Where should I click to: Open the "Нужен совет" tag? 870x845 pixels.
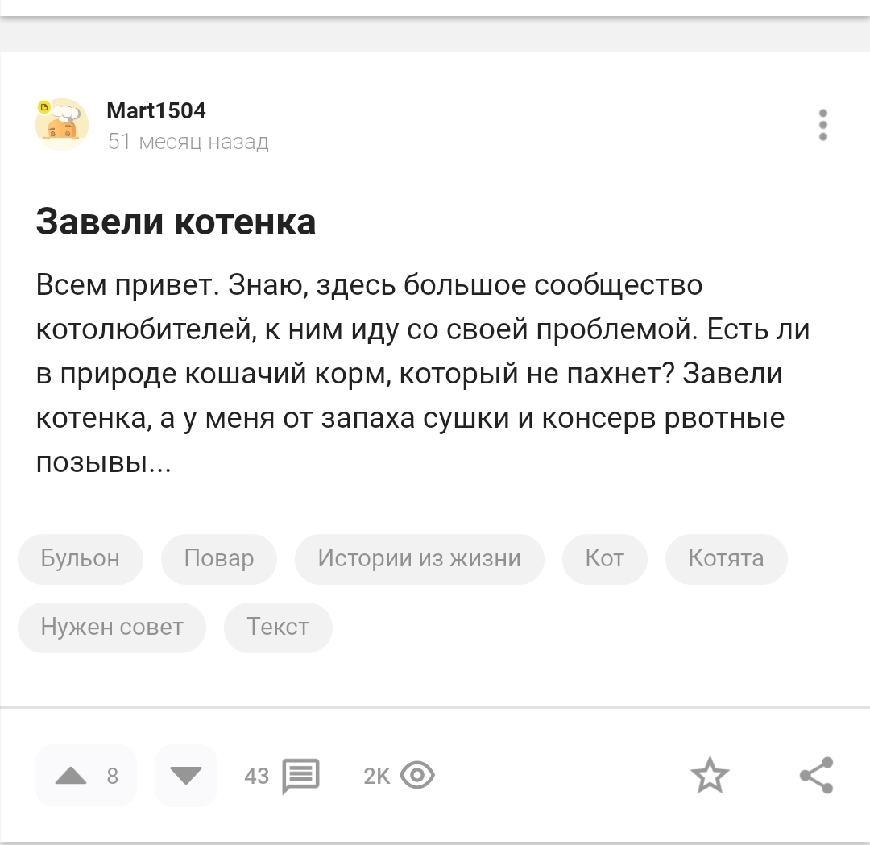tap(112, 627)
